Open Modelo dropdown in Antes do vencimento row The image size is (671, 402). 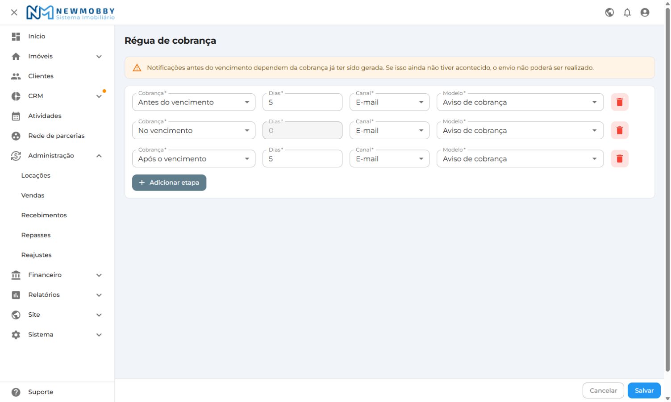tap(520, 102)
